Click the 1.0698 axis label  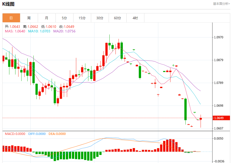[219, 106]
